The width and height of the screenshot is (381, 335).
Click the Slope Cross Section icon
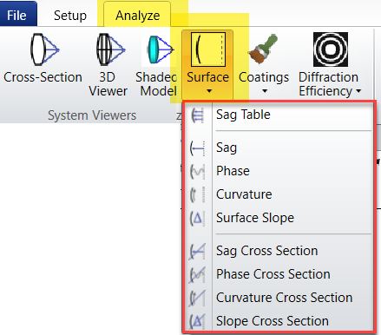click(197, 321)
